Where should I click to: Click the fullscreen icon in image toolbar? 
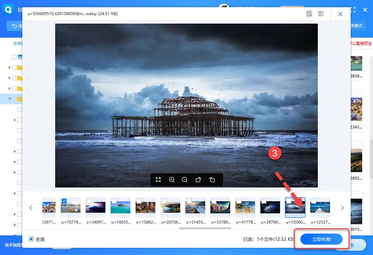point(158,180)
